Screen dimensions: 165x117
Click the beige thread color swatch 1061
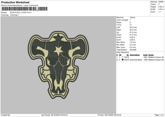[122, 57]
